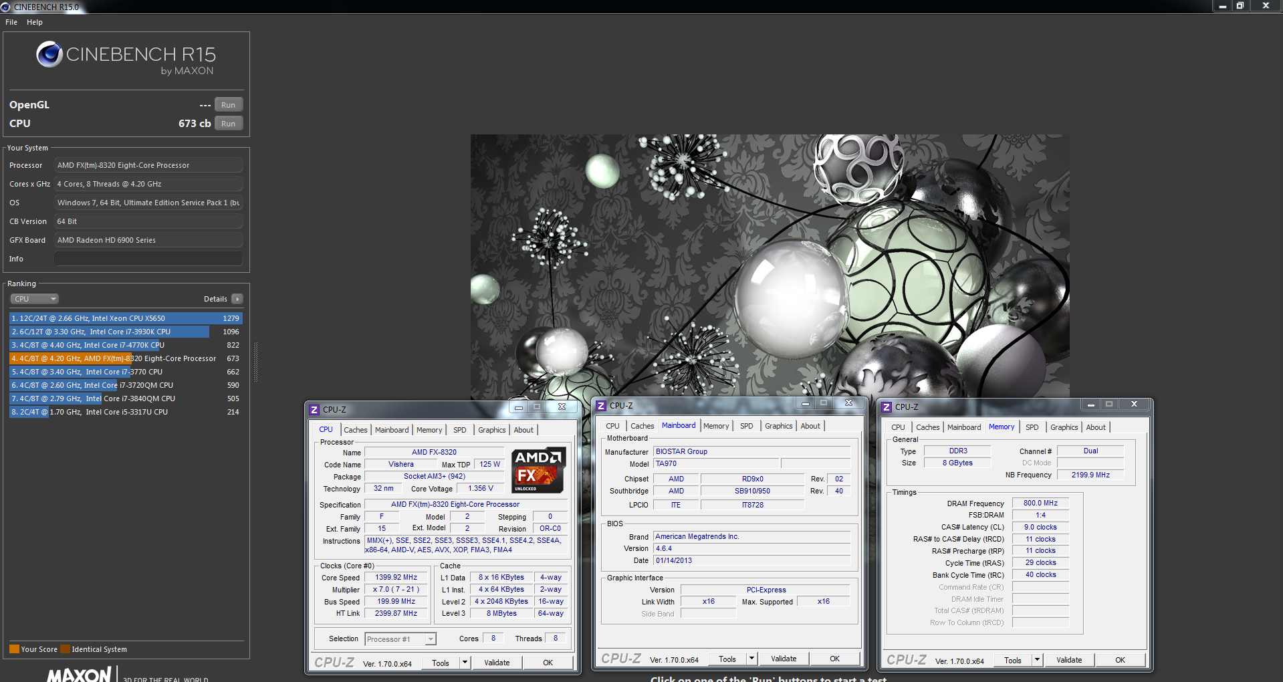Restore the Cinebench main window

pos(1240,5)
